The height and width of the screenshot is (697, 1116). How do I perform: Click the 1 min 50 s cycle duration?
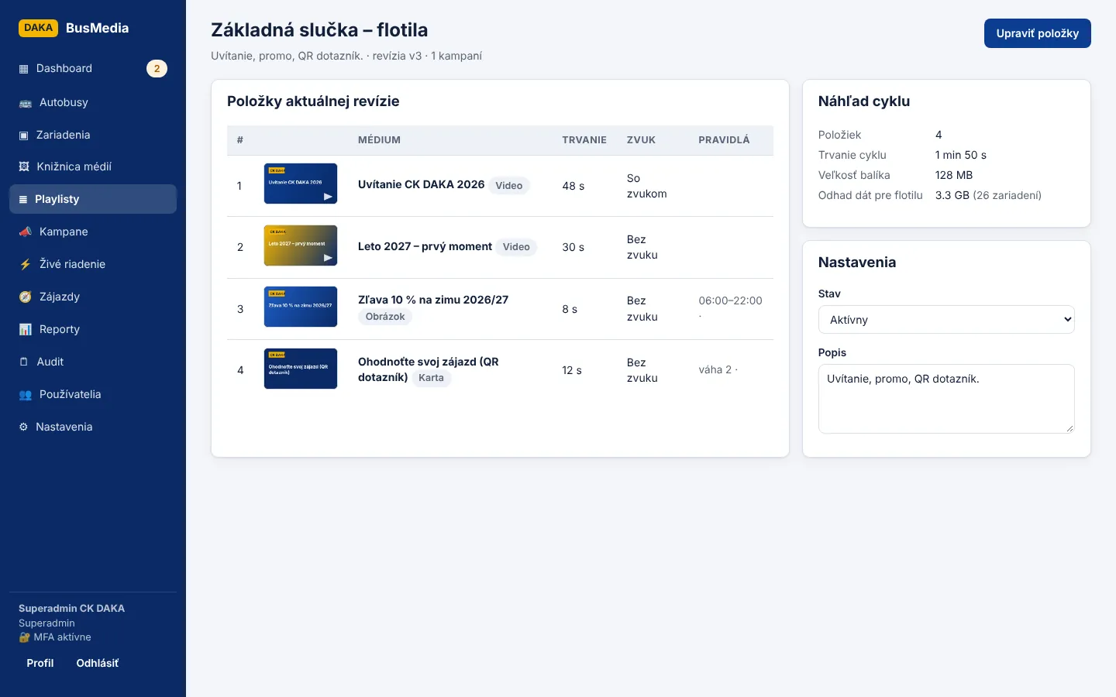click(961, 155)
